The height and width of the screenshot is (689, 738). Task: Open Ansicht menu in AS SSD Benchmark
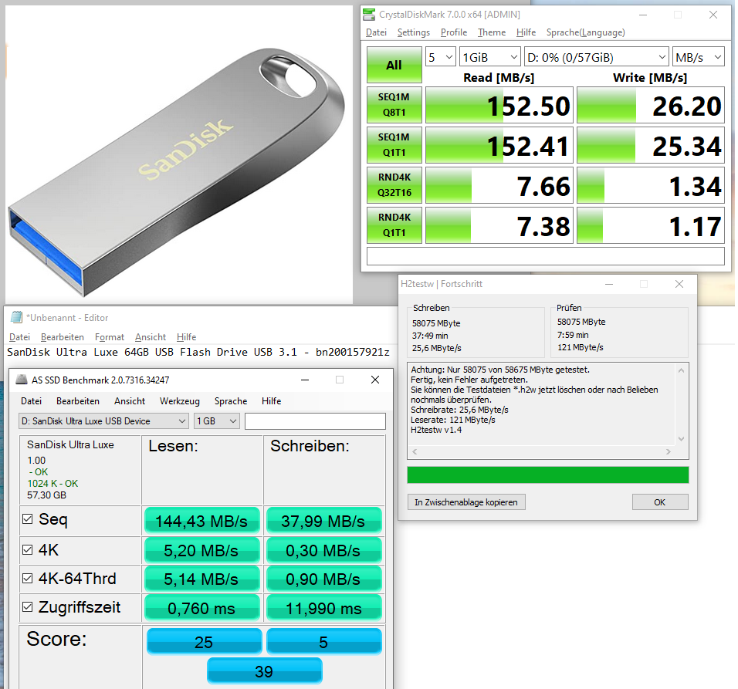[x=130, y=401]
